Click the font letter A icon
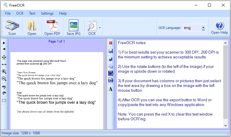Screen dimensions: 231x137 111,89
